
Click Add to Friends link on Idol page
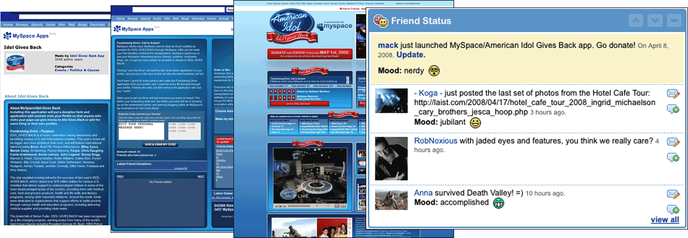pyautogui.click(x=349, y=8)
